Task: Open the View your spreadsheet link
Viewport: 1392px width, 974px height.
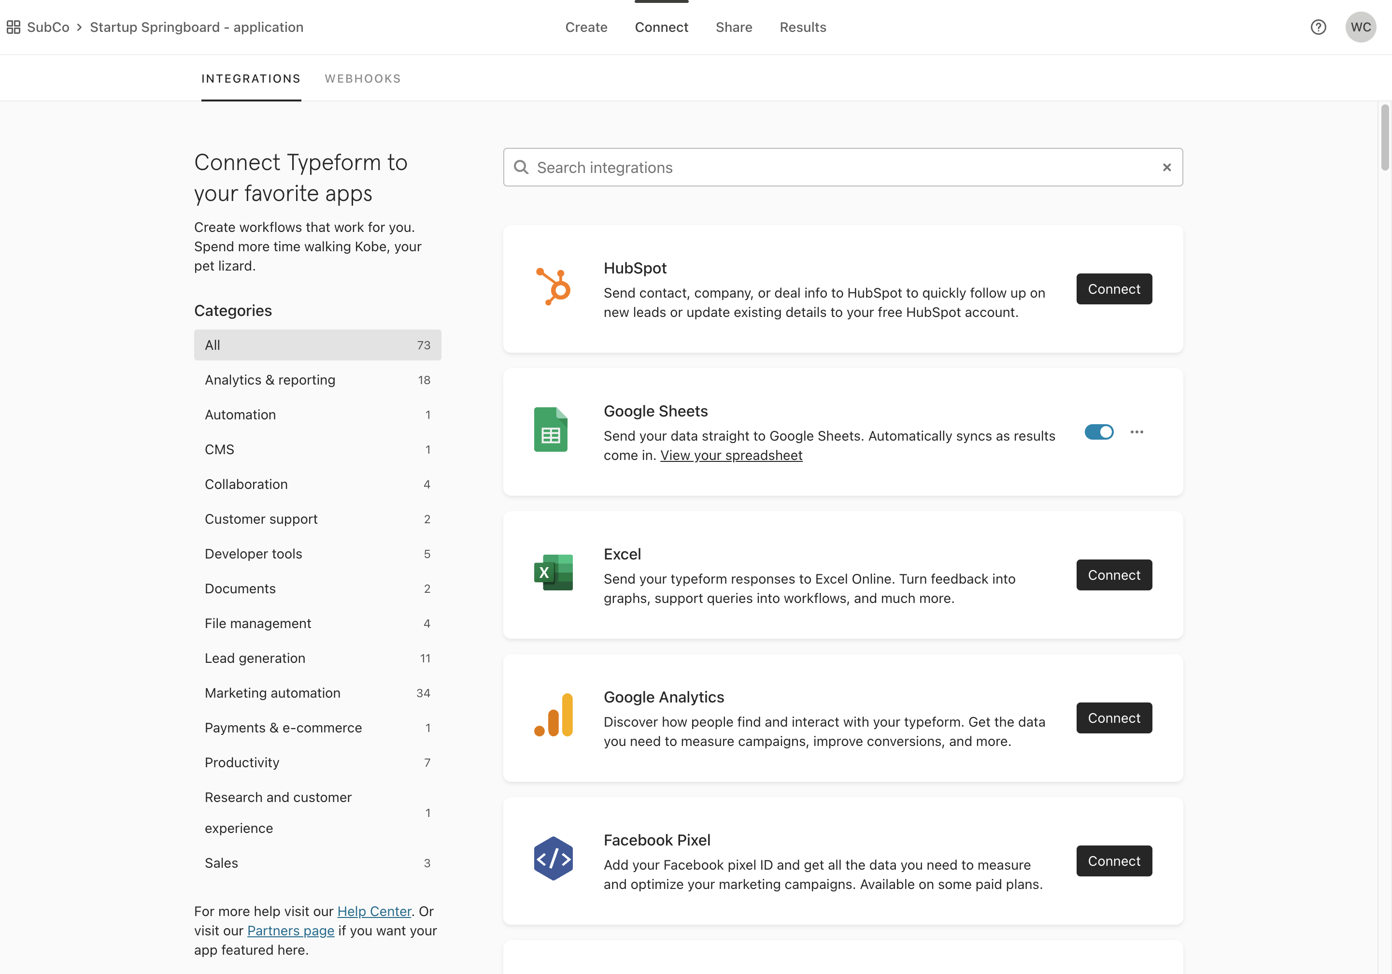Action: pos(731,456)
